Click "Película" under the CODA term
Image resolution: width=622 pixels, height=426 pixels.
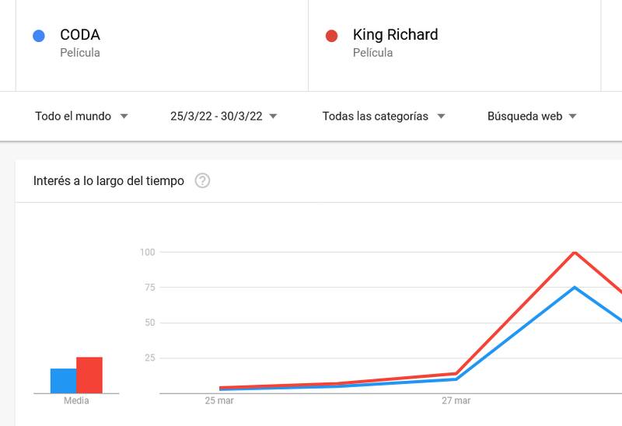[x=80, y=53]
